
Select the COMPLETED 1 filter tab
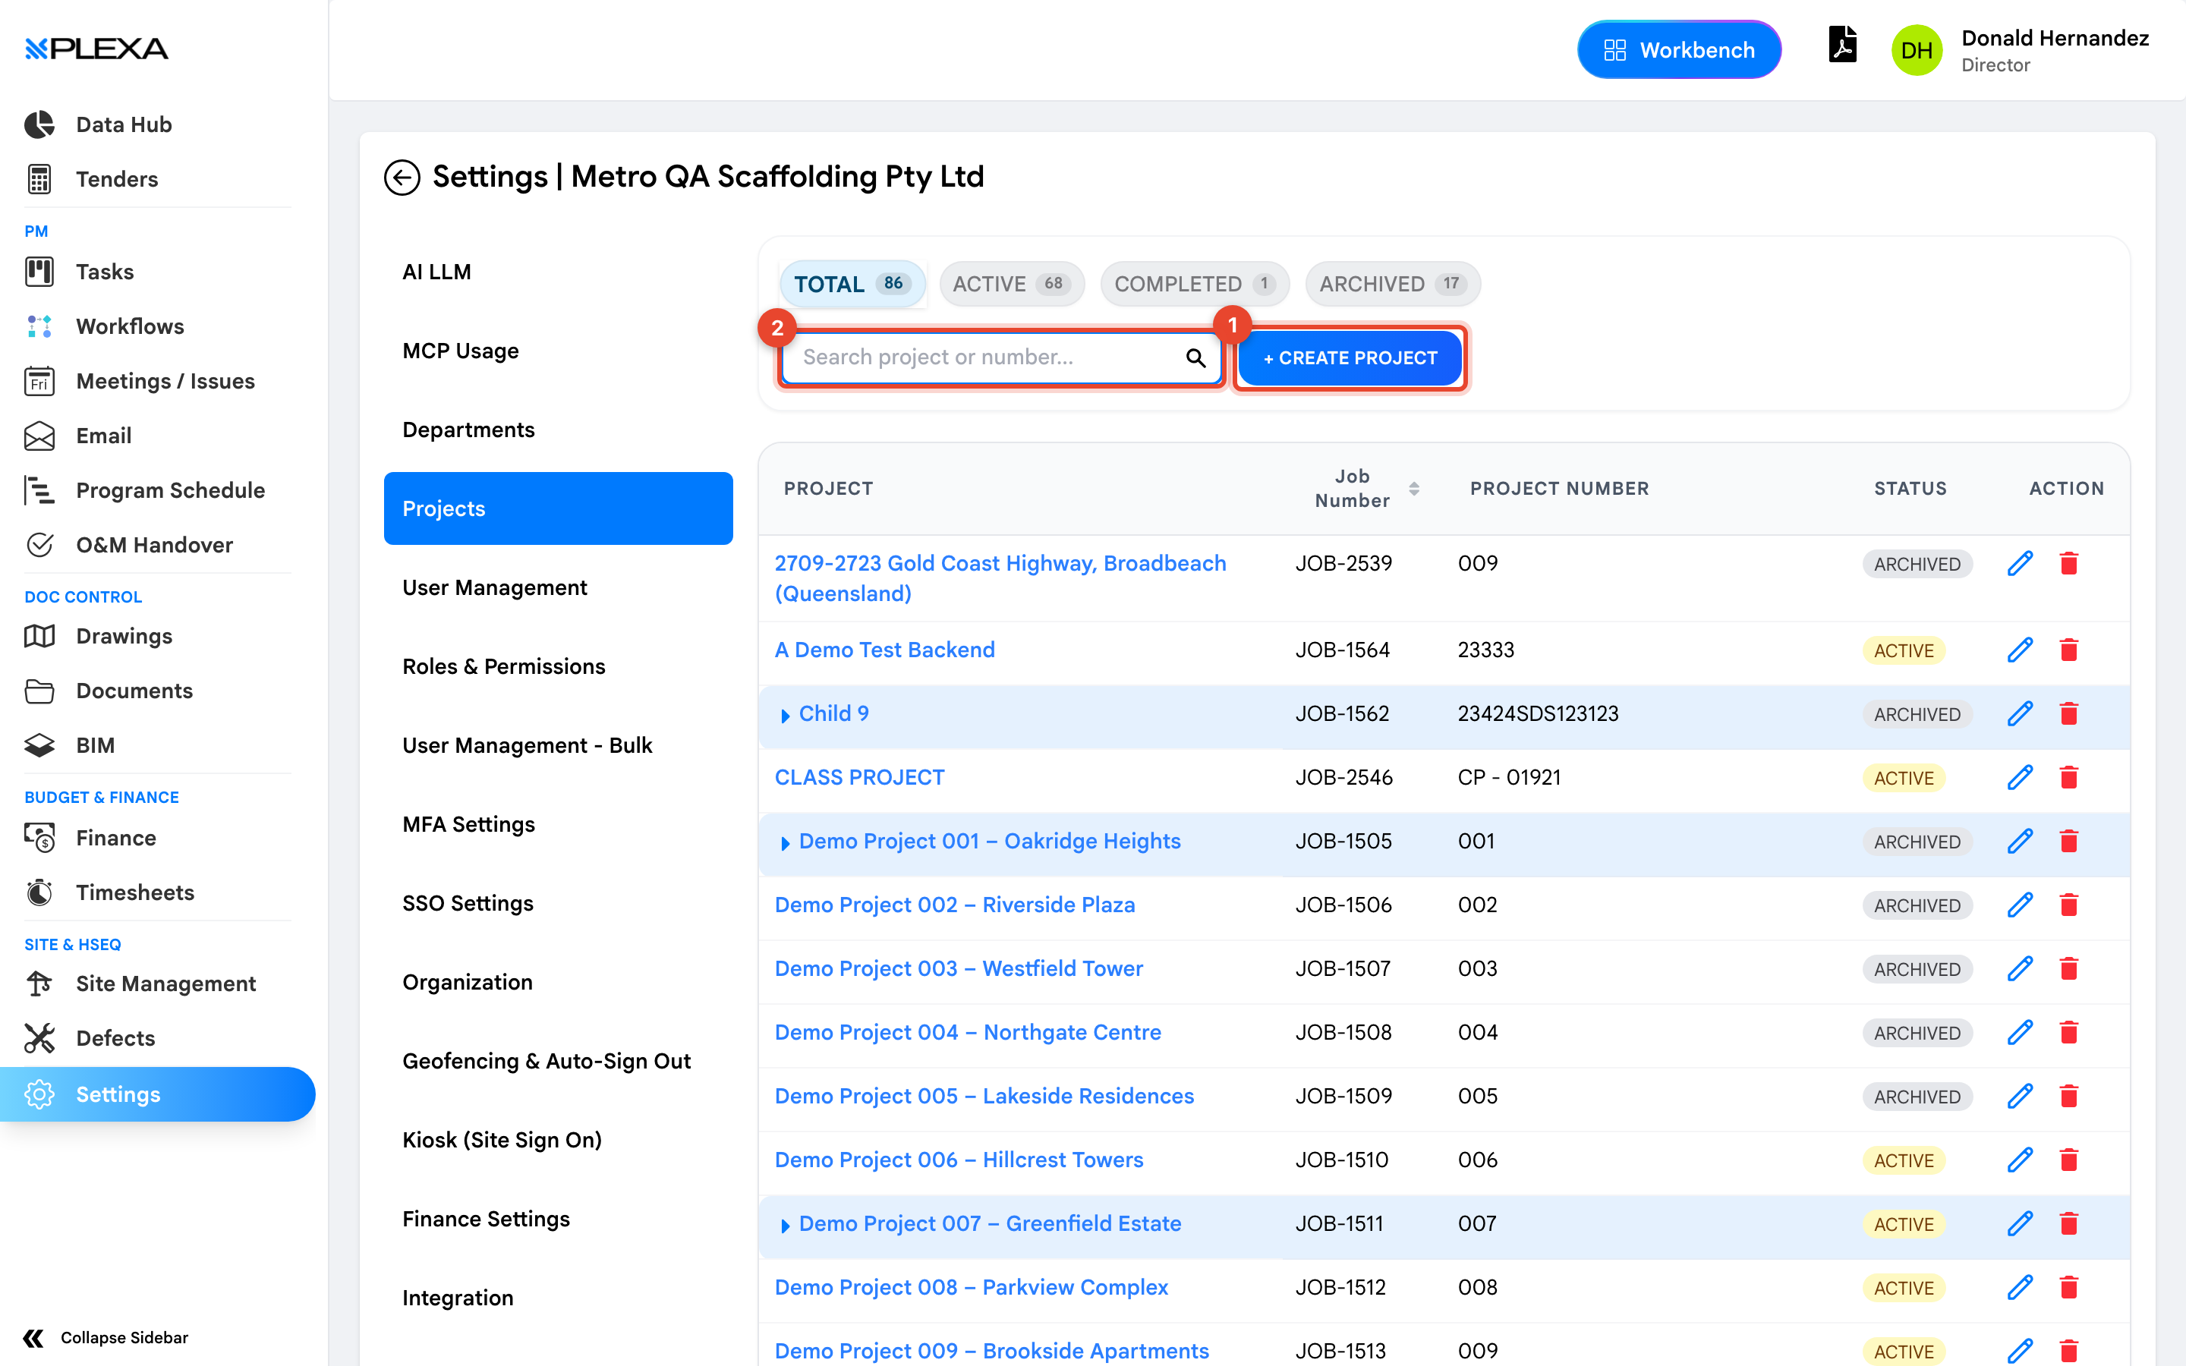1194,284
